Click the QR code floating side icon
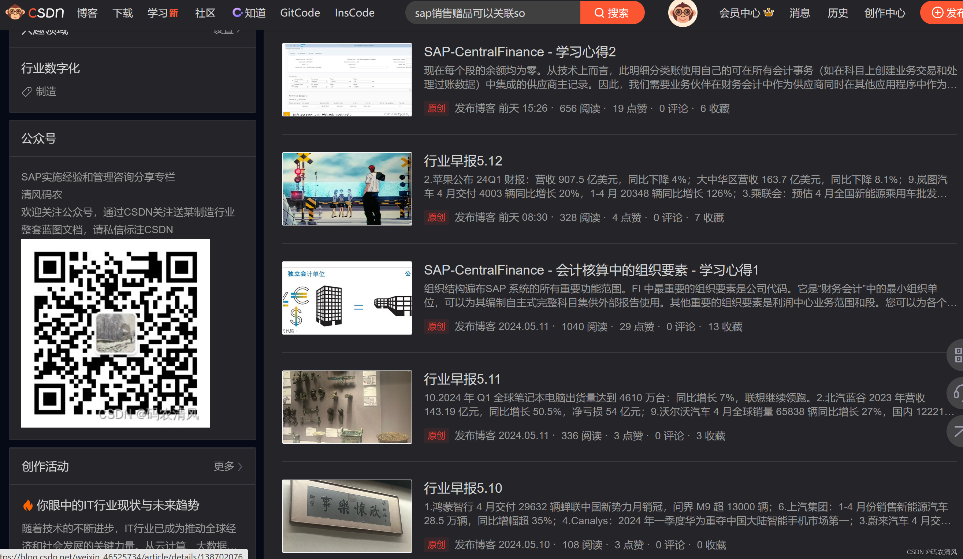963x559 pixels. pos(956,355)
